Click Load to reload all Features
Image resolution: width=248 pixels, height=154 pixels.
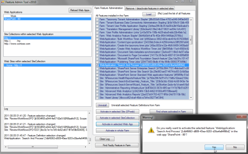149,14
